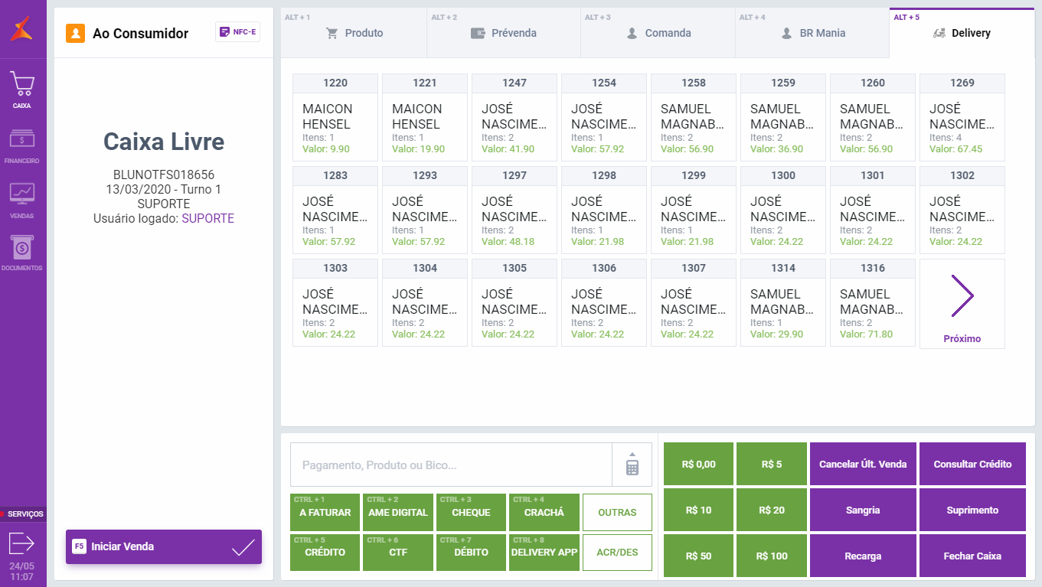The image size is (1042, 587).
Task: Switch to the Produto tab
Action: tap(354, 33)
